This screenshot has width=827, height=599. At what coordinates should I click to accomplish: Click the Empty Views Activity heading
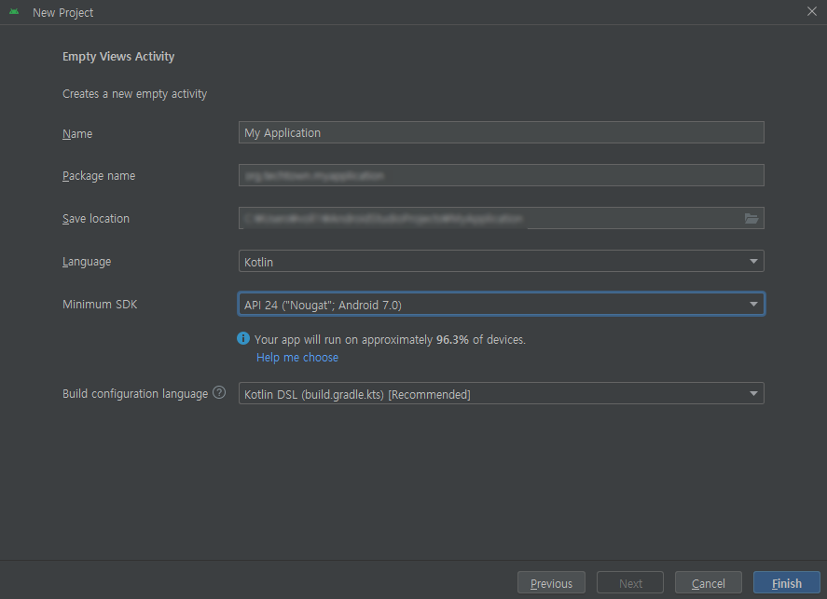[118, 57]
